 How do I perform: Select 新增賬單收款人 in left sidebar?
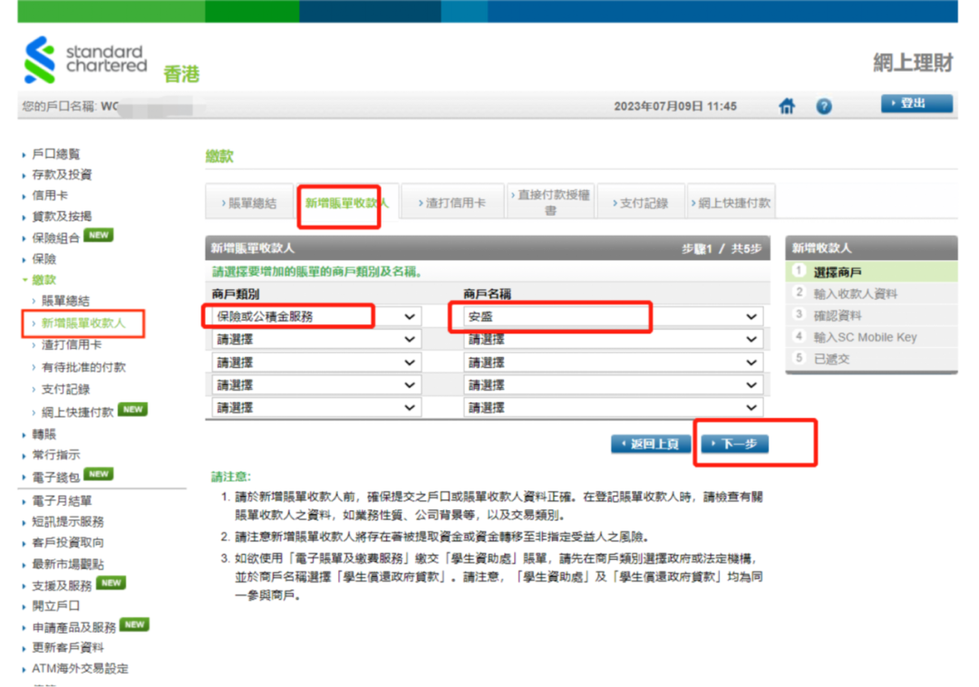(x=83, y=323)
